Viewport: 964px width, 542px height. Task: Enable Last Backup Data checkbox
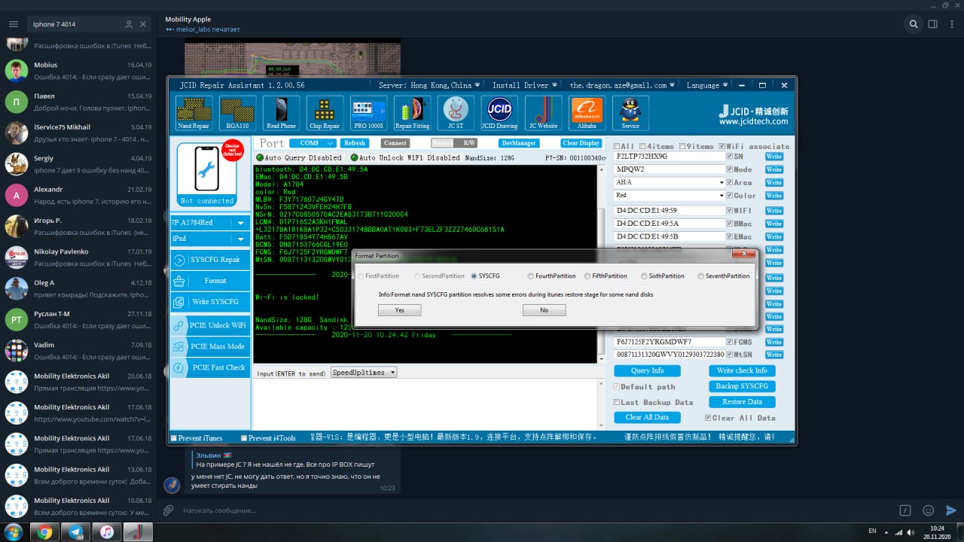point(617,402)
